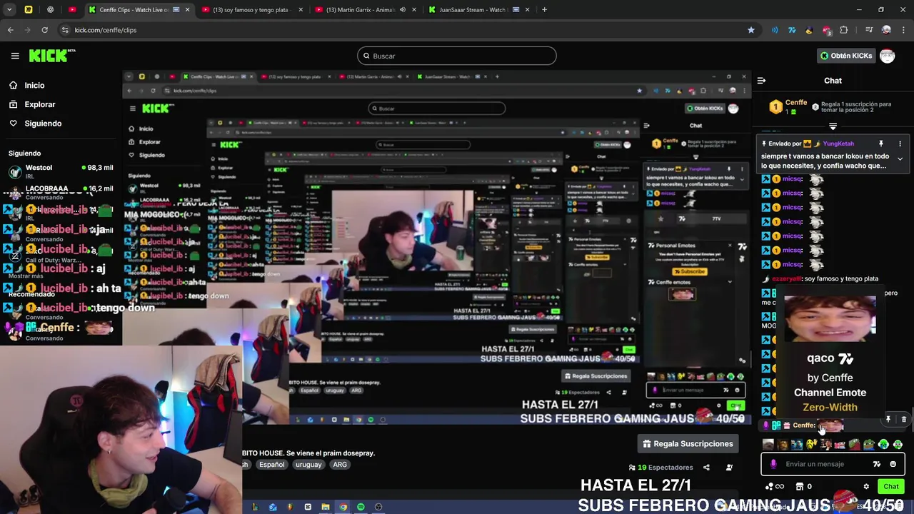Pin the hovered Cenffe chat message
914x514 pixels.
click(x=888, y=420)
